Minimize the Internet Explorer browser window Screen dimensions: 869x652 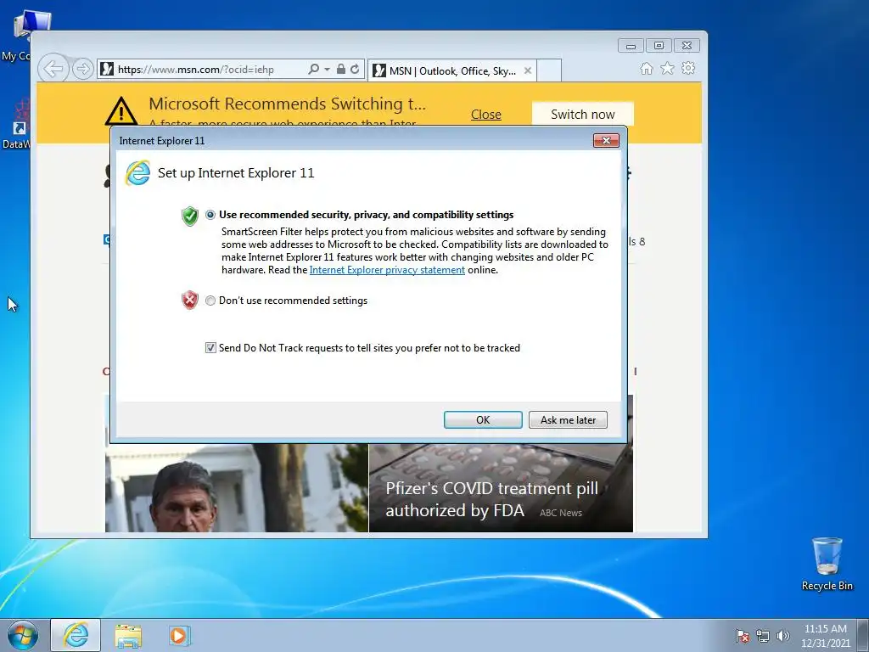(x=631, y=46)
